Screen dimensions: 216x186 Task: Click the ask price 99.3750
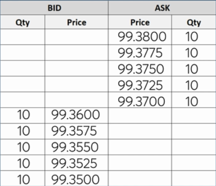click(x=141, y=69)
